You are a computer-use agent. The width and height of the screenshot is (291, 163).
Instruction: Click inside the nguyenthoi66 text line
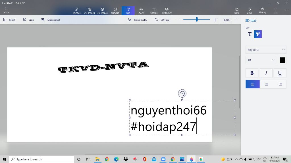pos(169,110)
